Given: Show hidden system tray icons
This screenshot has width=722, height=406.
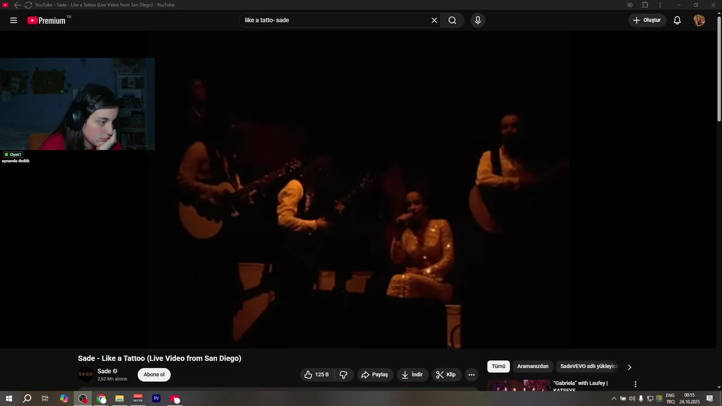Looking at the screenshot, I should [x=614, y=399].
